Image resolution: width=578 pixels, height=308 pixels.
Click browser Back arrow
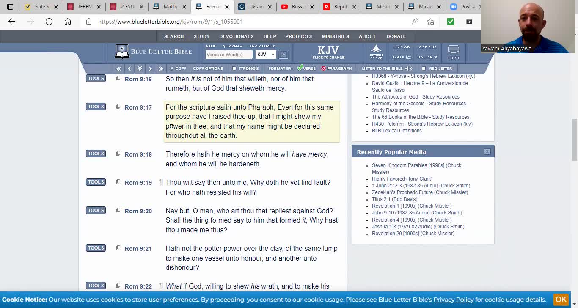12,22
